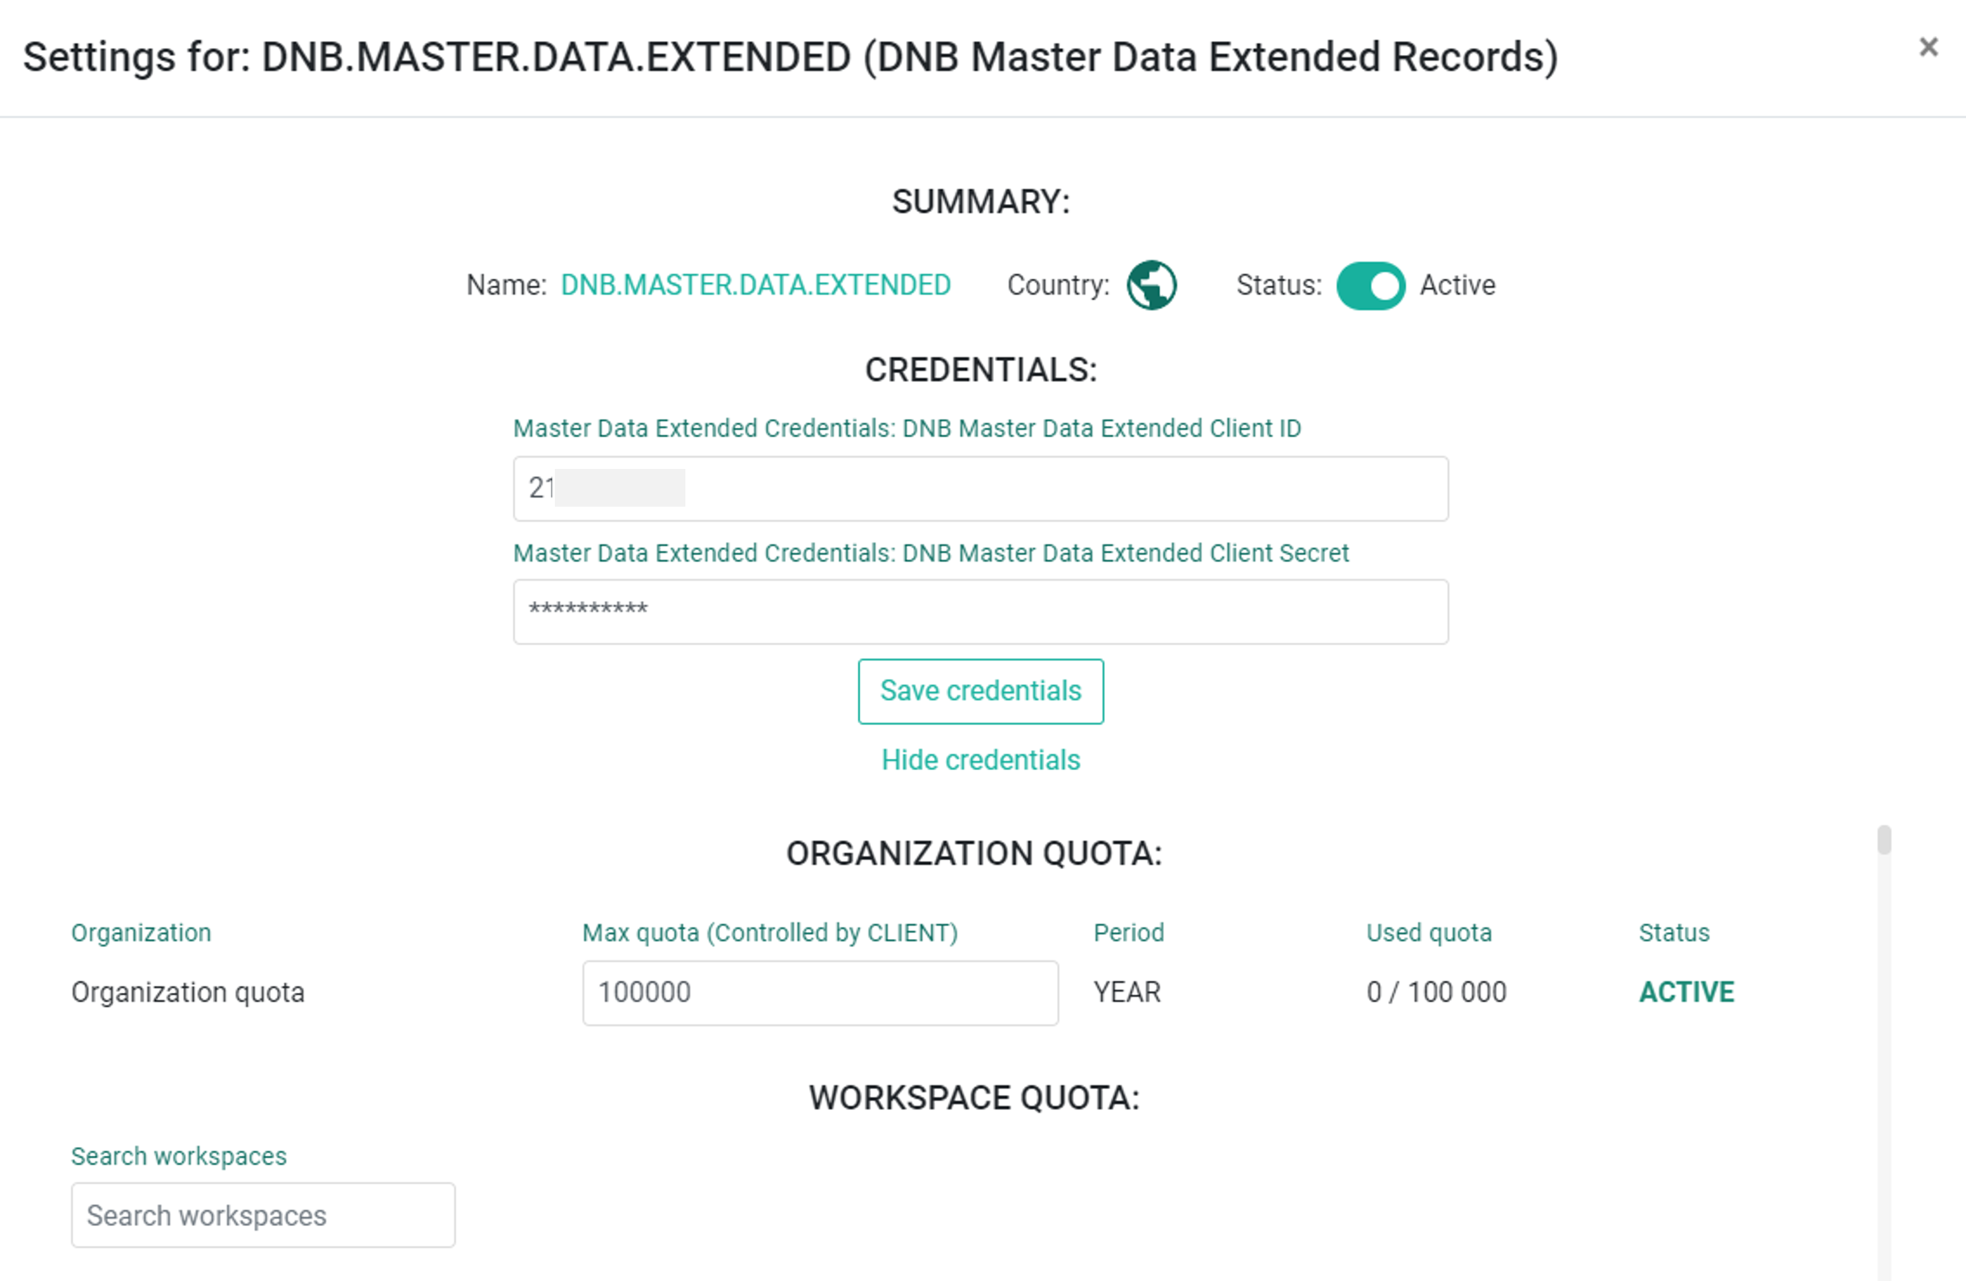Click the YEAR period value
Viewport: 1966px width, 1281px height.
(1127, 992)
